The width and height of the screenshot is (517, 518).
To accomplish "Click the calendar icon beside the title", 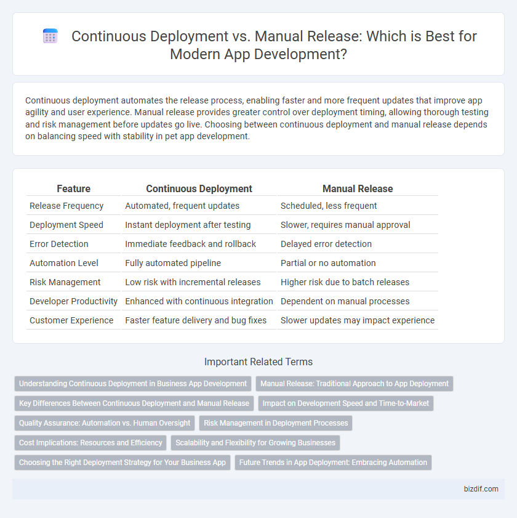I will 50,36.
